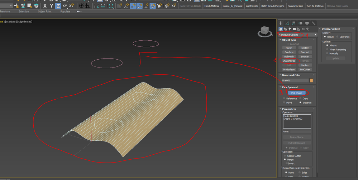
Task: Open the Modify panel tab
Action: (x=287, y=23)
